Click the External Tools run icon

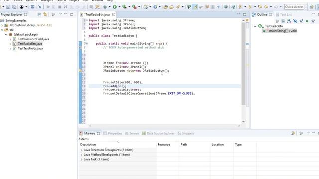click(x=134, y=7)
